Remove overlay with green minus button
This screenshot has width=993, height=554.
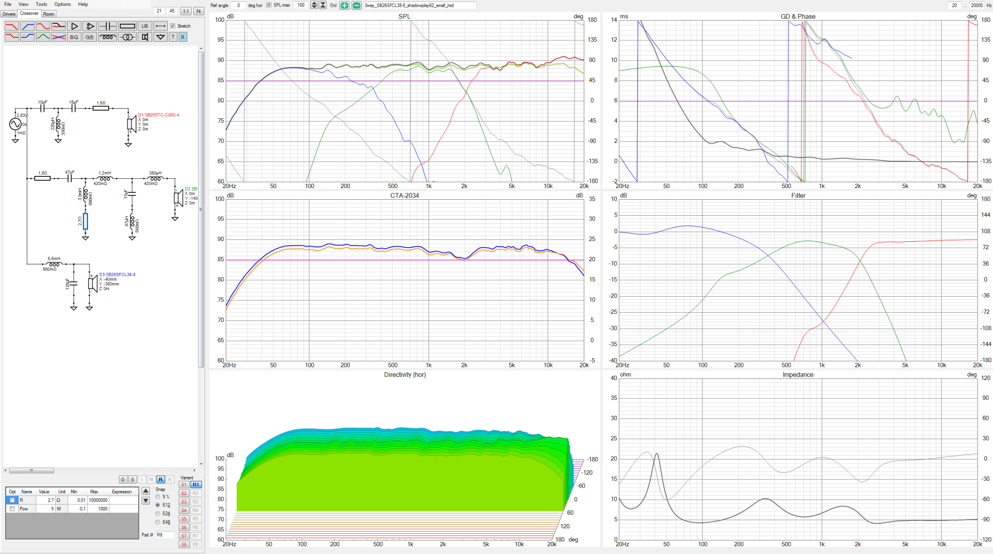click(356, 5)
